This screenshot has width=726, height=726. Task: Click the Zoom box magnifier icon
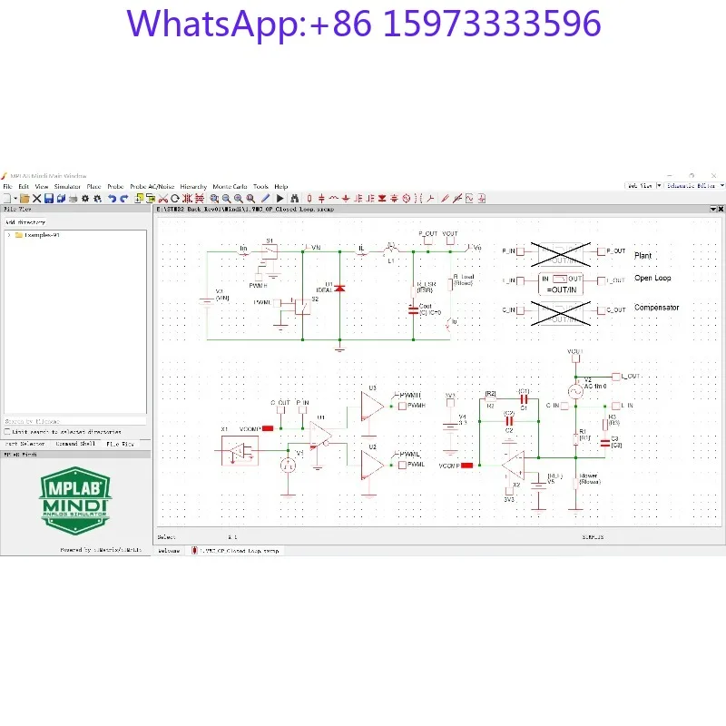(x=214, y=199)
